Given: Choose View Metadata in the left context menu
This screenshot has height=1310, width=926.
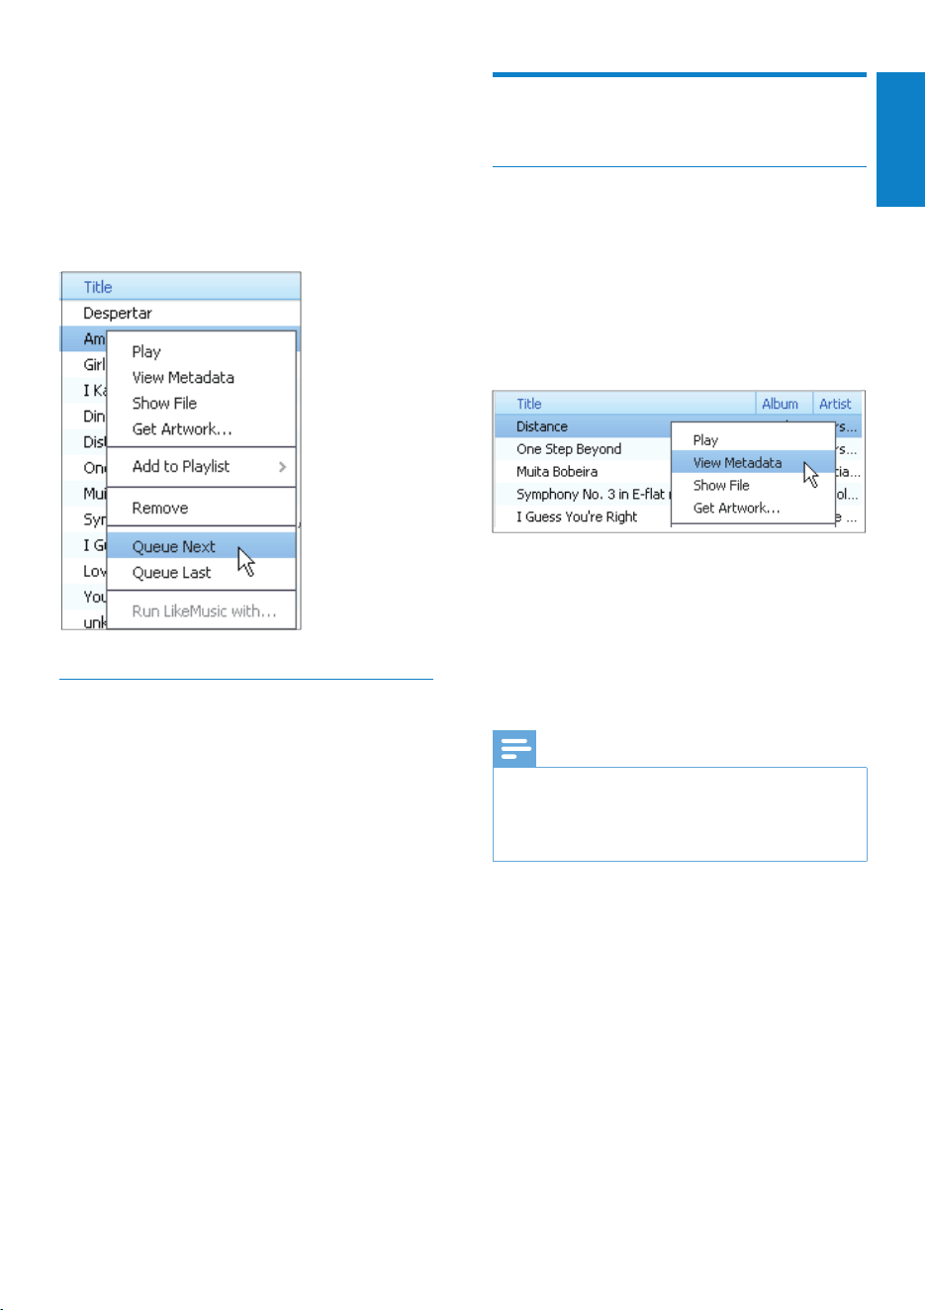Looking at the screenshot, I should pos(201,377).
